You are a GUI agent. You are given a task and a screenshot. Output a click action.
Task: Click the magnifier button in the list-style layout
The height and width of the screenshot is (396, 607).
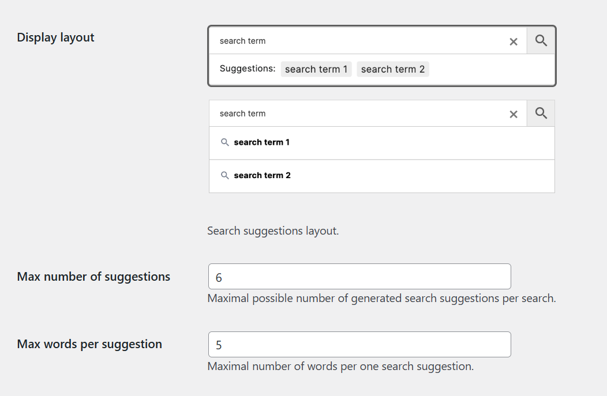coord(541,113)
